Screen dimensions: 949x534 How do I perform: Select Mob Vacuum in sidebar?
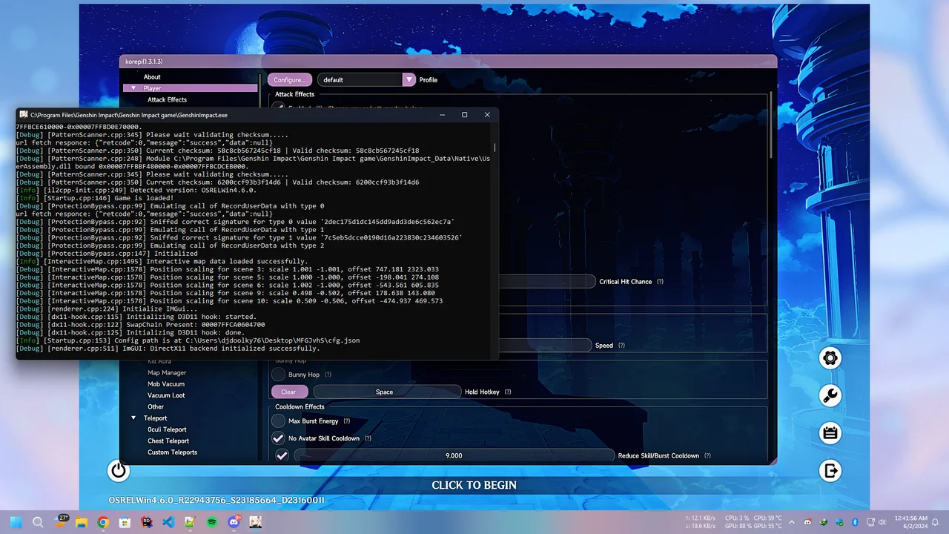166,384
